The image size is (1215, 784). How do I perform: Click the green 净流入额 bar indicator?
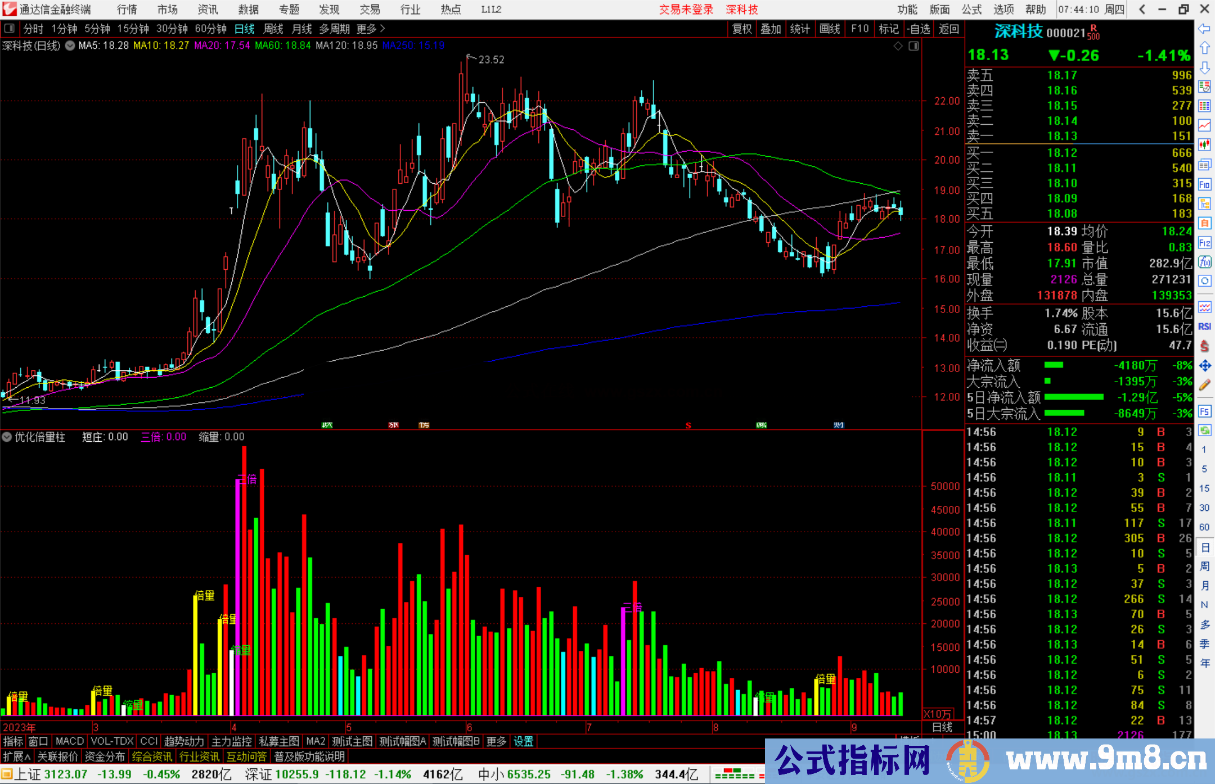point(1054,365)
